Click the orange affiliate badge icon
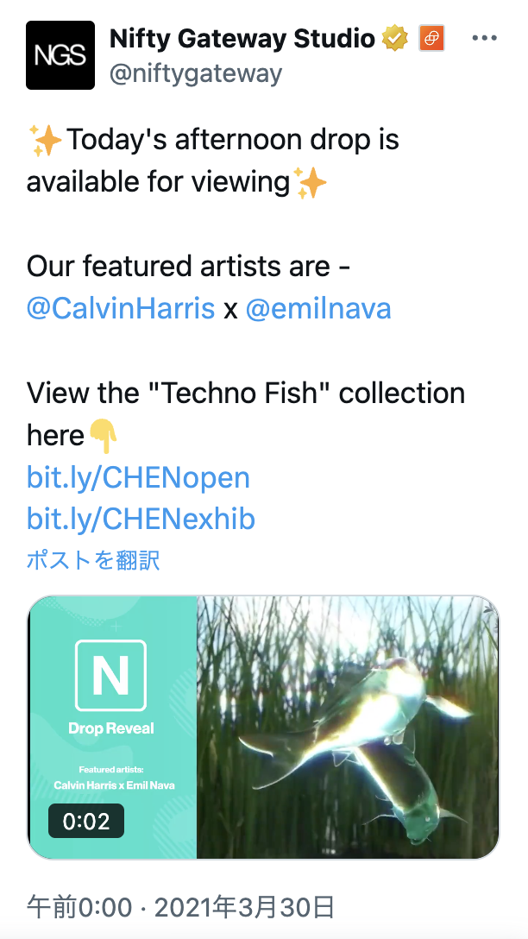The width and height of the screenshot is (528, 939). 431,39
